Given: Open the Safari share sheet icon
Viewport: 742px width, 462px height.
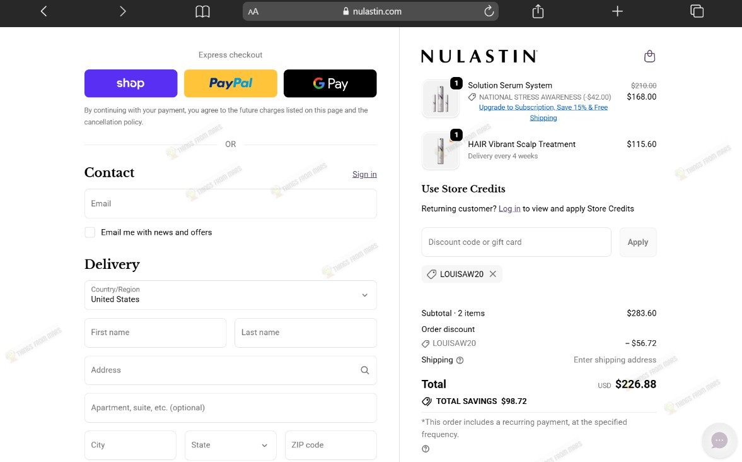Looking at the screenshot, I should [538, 11].
